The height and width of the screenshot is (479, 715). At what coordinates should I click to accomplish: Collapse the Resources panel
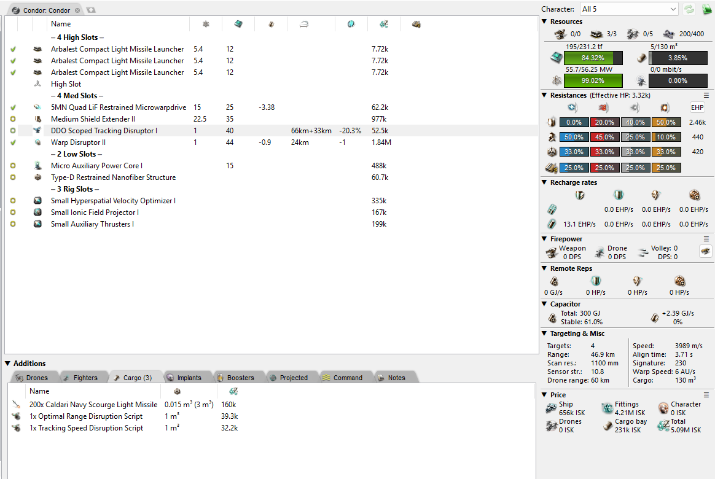(x=544, y=21)
